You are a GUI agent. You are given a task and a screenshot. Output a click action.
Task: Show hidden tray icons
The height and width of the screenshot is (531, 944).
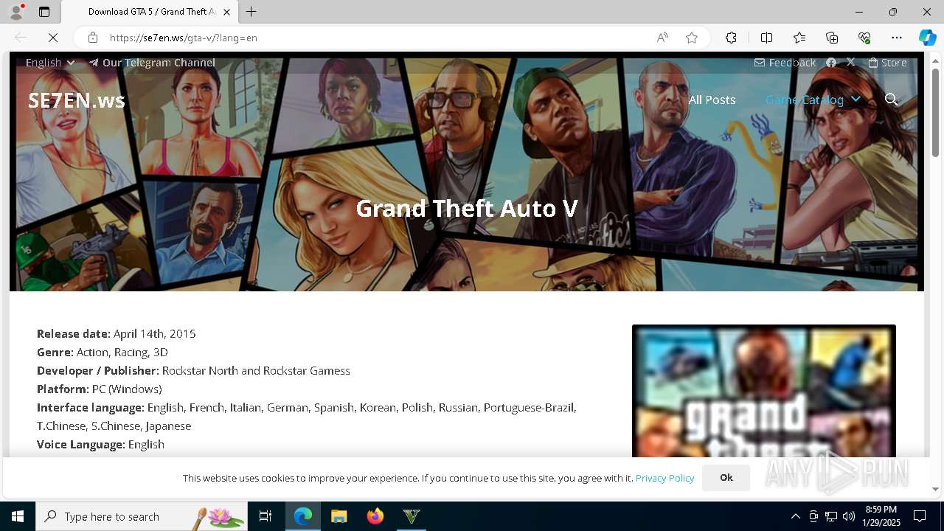click(795, 516)
